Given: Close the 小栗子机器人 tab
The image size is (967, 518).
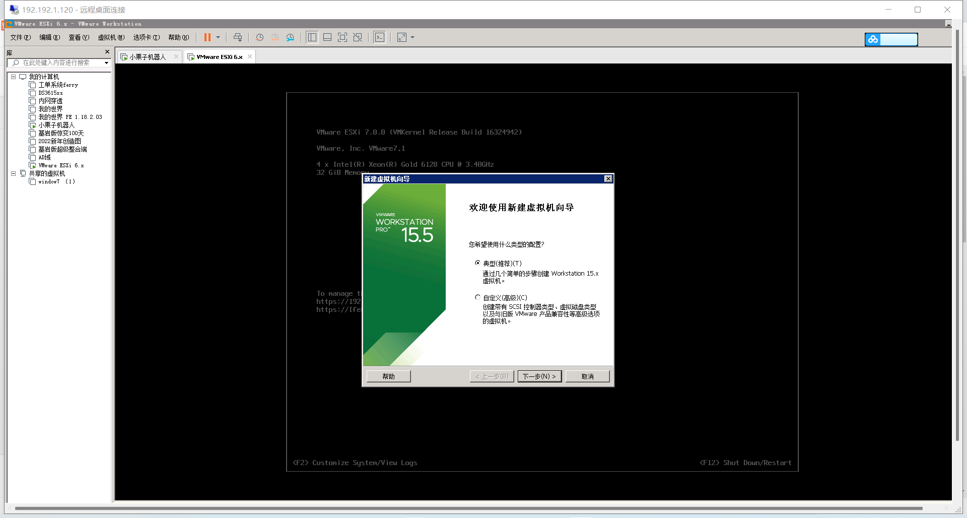Looking at the screenshot, I should click(176, 56).
